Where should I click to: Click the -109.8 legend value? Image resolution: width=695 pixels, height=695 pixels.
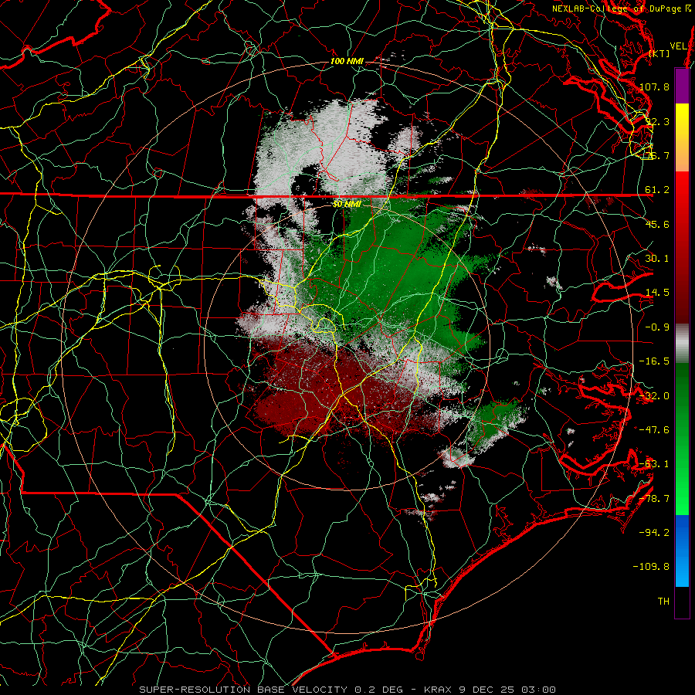(651, 567)
